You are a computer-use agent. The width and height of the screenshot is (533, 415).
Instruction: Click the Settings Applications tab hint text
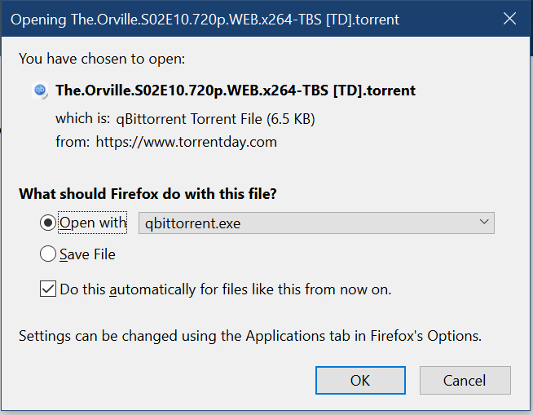point(250,335)
